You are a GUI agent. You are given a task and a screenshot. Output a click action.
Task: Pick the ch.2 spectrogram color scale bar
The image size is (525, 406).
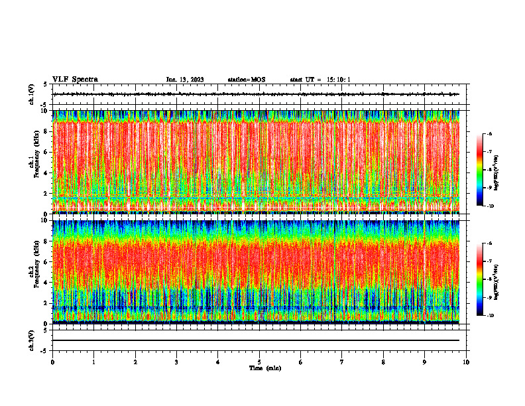click(x=479, y=279)
